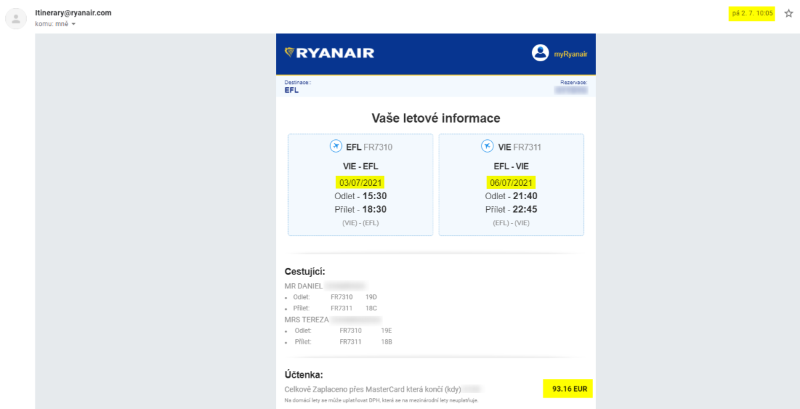Click the total amount 93.16 EUR

[569, 389]
